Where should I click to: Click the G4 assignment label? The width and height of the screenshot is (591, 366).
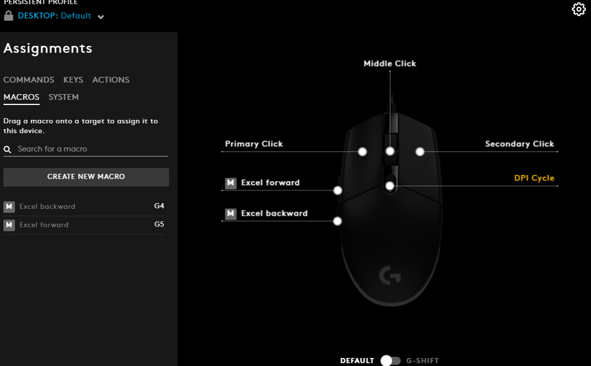point(159,206)
